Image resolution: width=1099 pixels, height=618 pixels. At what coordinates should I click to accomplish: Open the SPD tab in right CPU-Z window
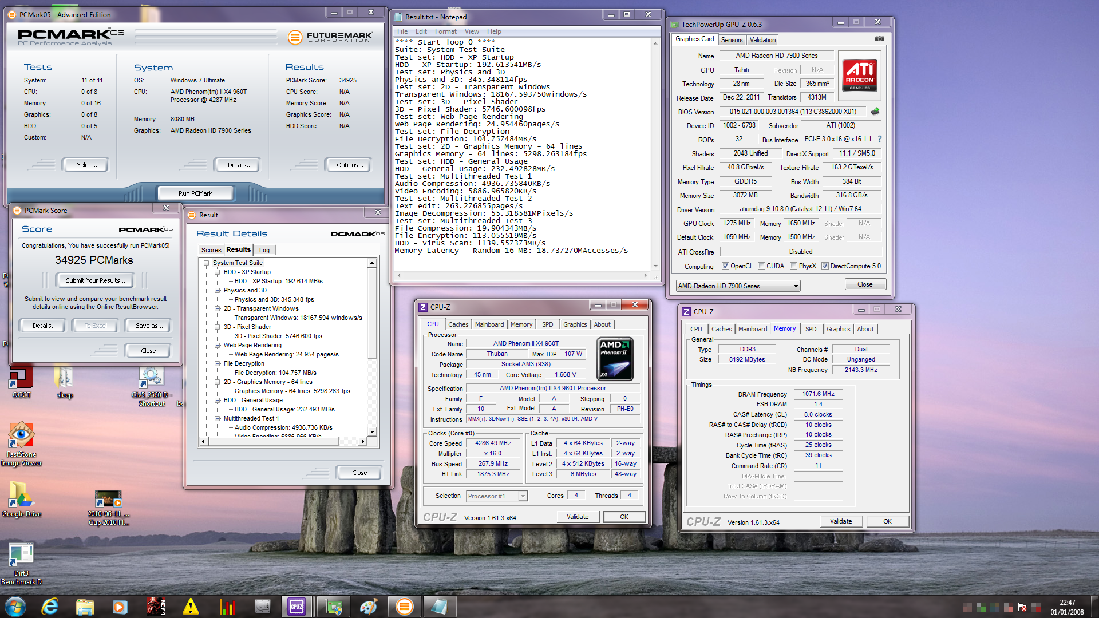pos(811,329)
